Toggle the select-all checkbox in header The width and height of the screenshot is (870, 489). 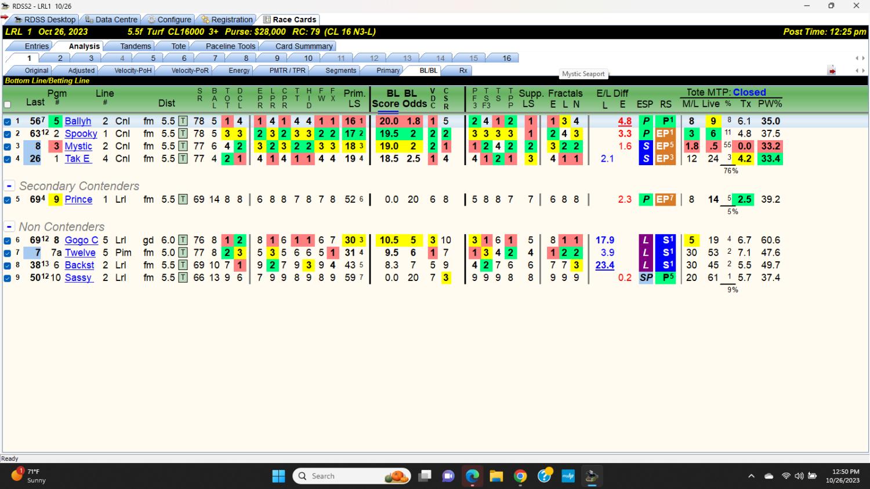[x=8, y=105]
